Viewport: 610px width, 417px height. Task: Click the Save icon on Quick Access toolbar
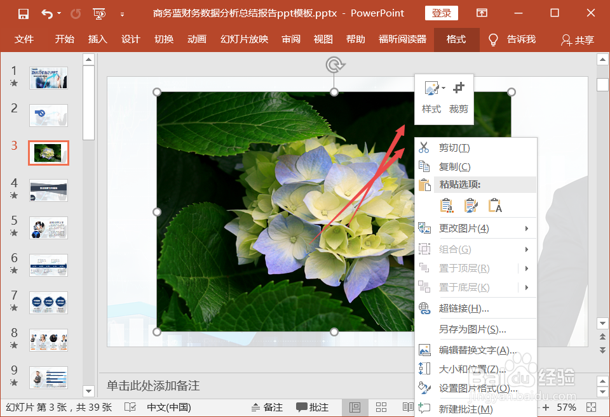[23, 13]
